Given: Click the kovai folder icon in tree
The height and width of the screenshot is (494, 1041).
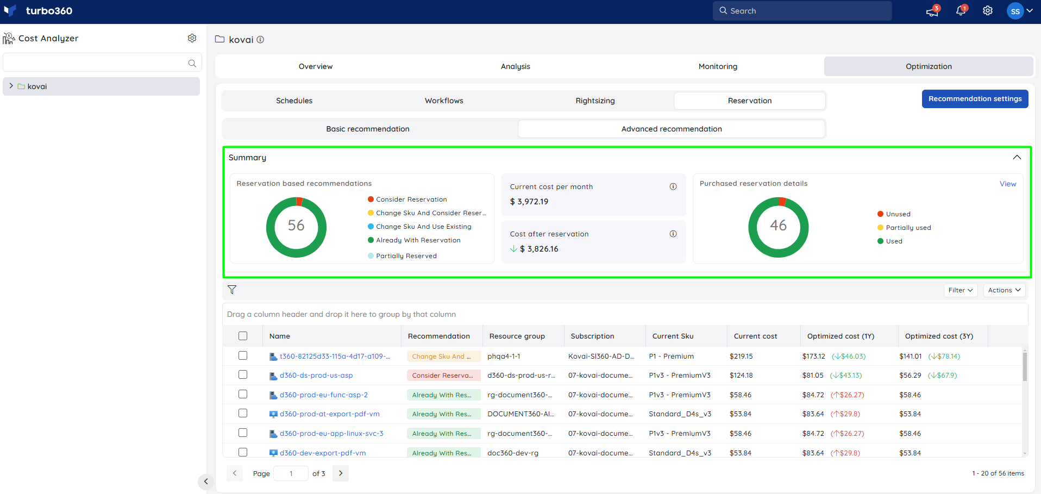Looking at the screenshot, I should [21, 86].
